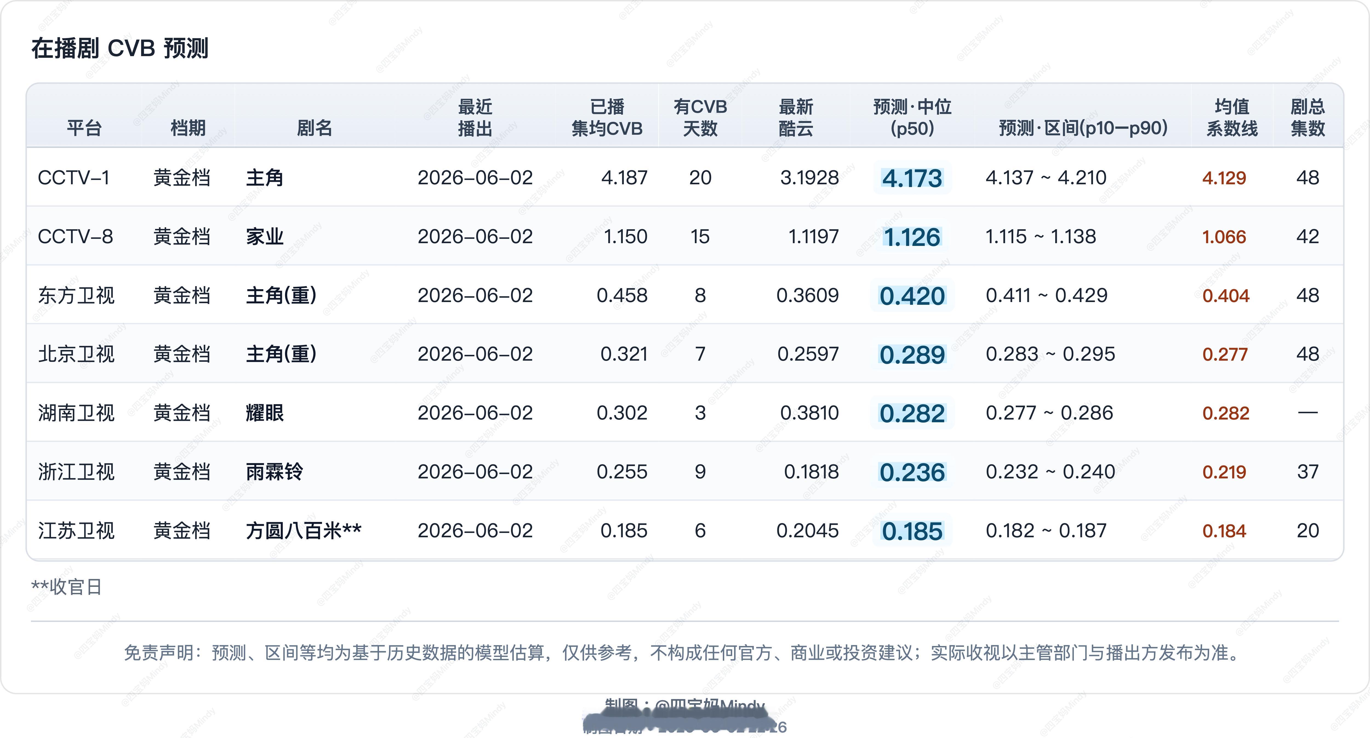The height and width of the screenshot is (738, 1370).
Task: Select the 北京卫视 platform cell
Action: point(76,354)
